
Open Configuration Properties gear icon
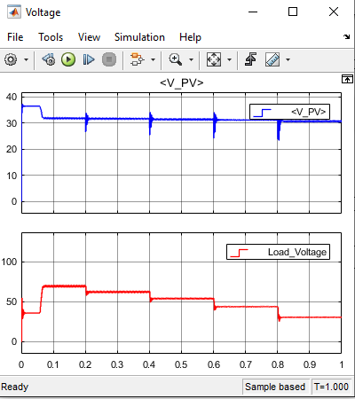click(x=11, y=59)
